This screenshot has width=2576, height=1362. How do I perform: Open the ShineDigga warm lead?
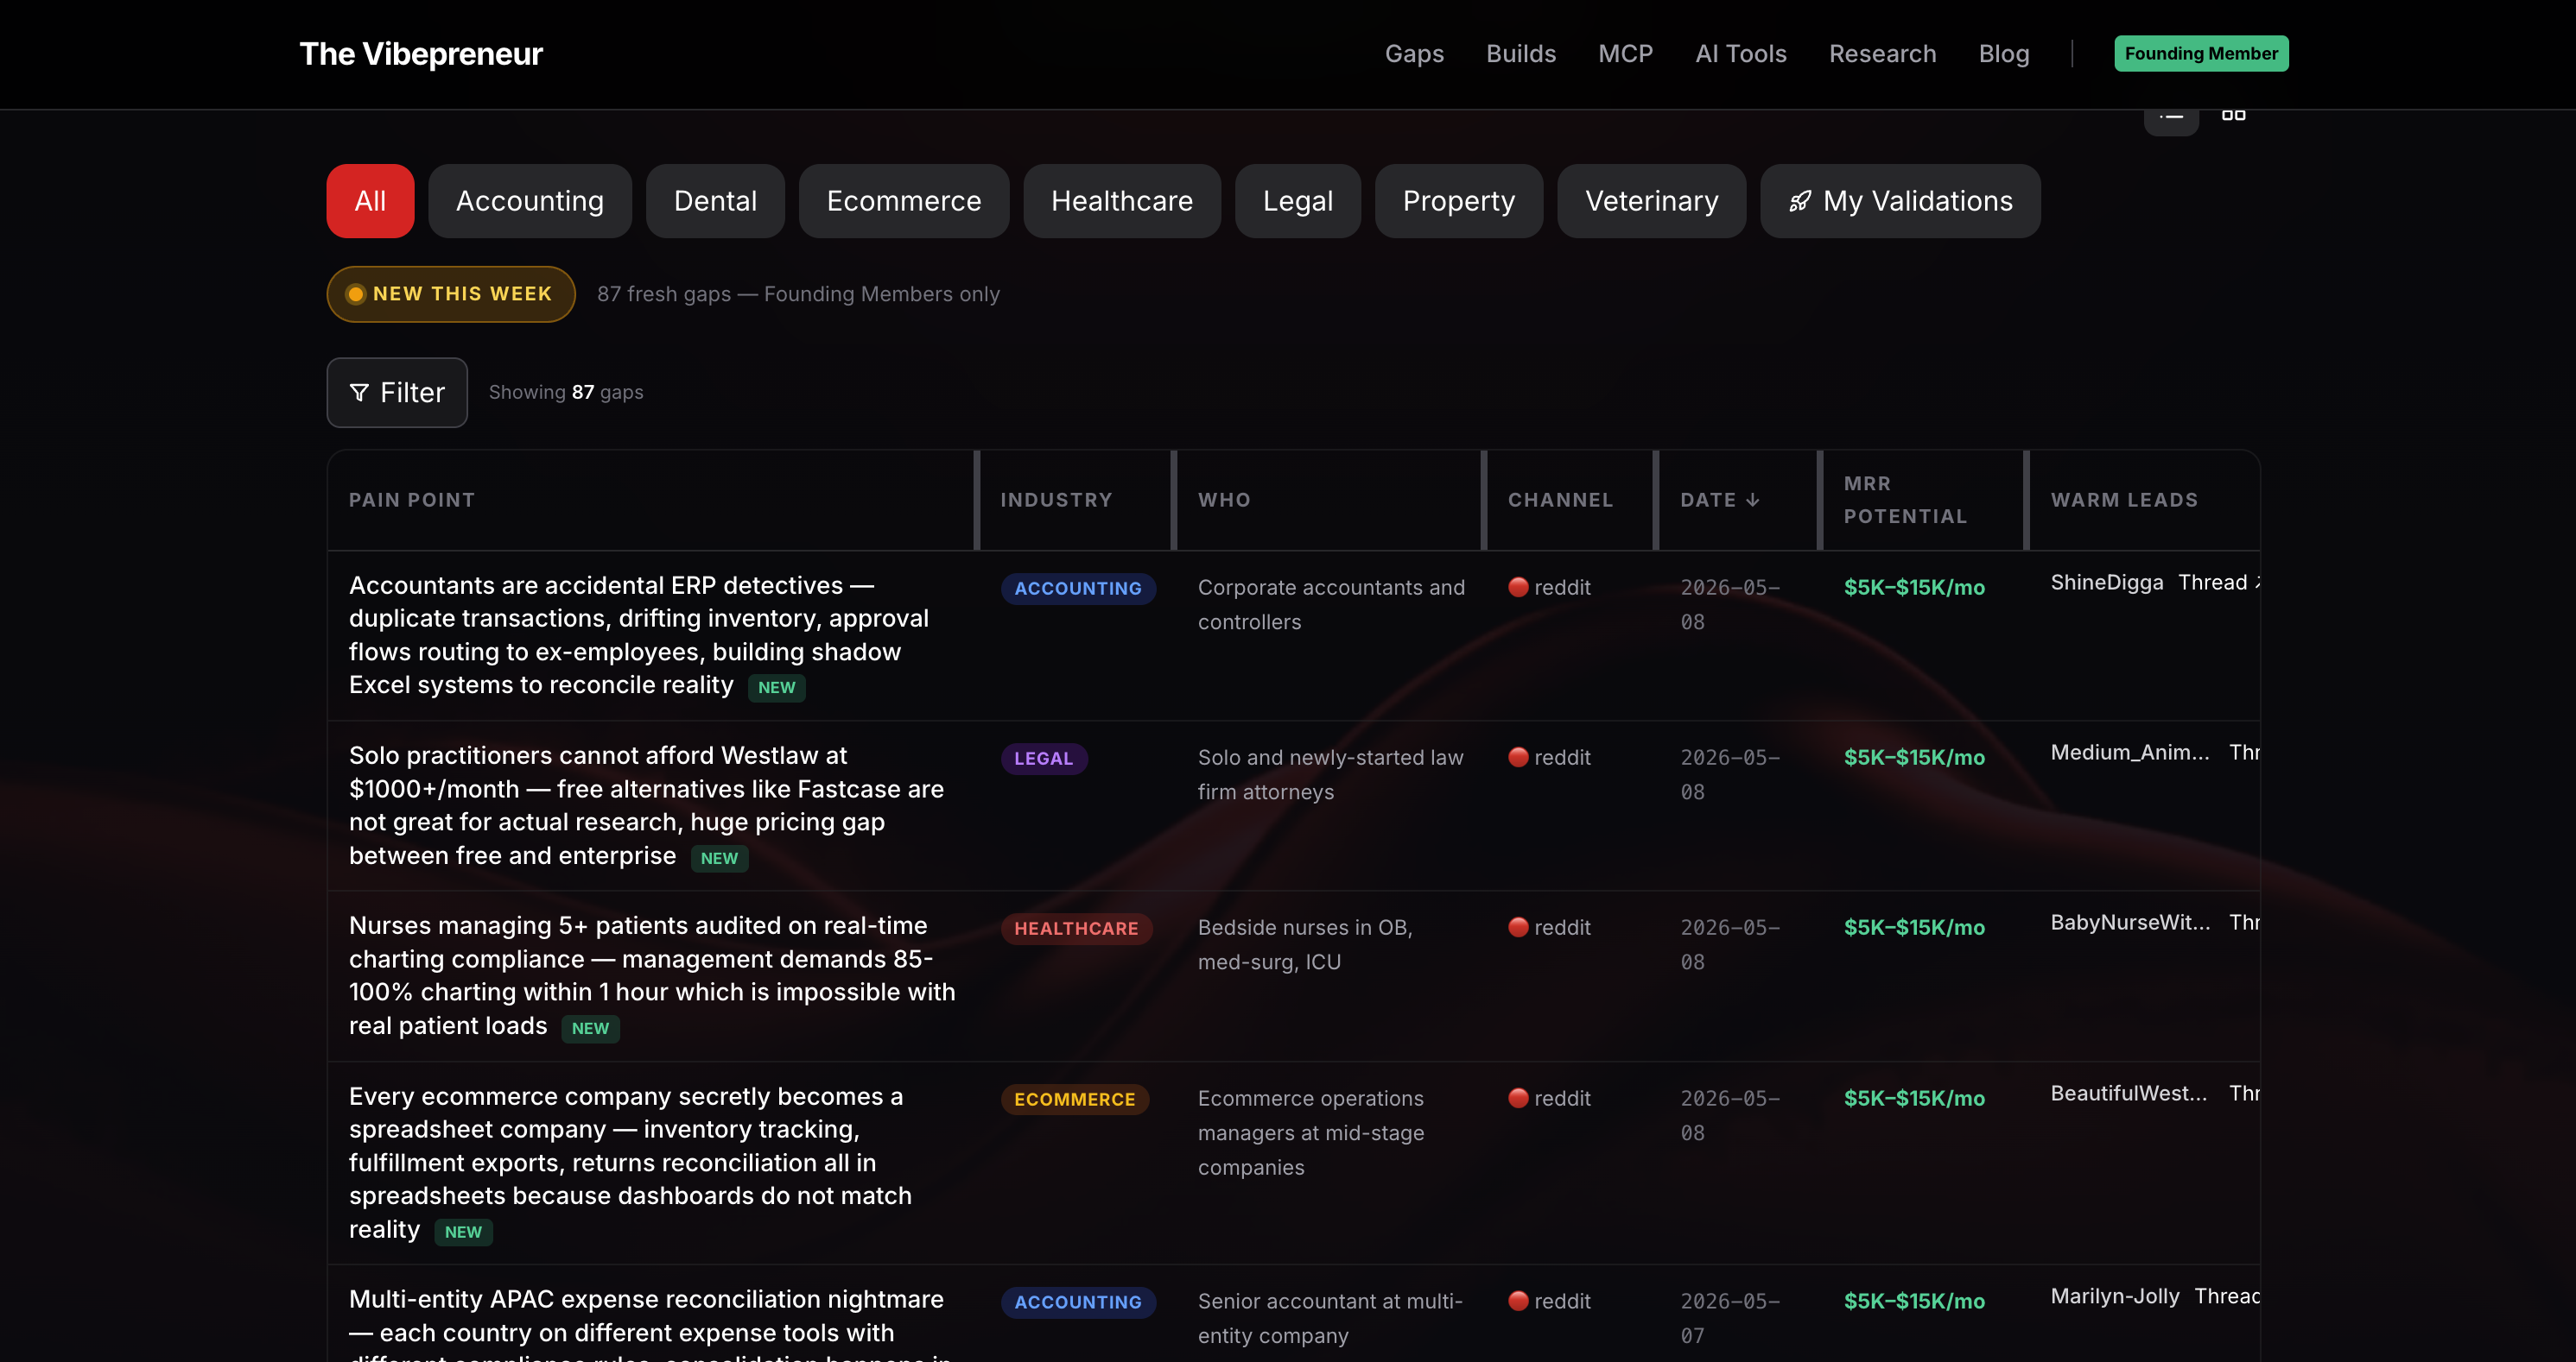pos(2107,583)
